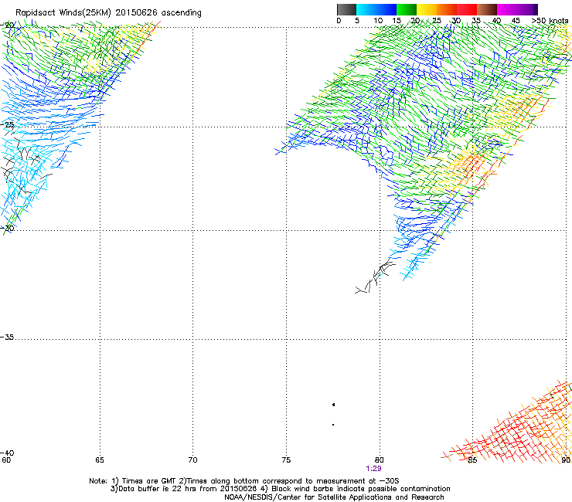
Task: Click the note line about times being GMT
Action: [244, 481]
